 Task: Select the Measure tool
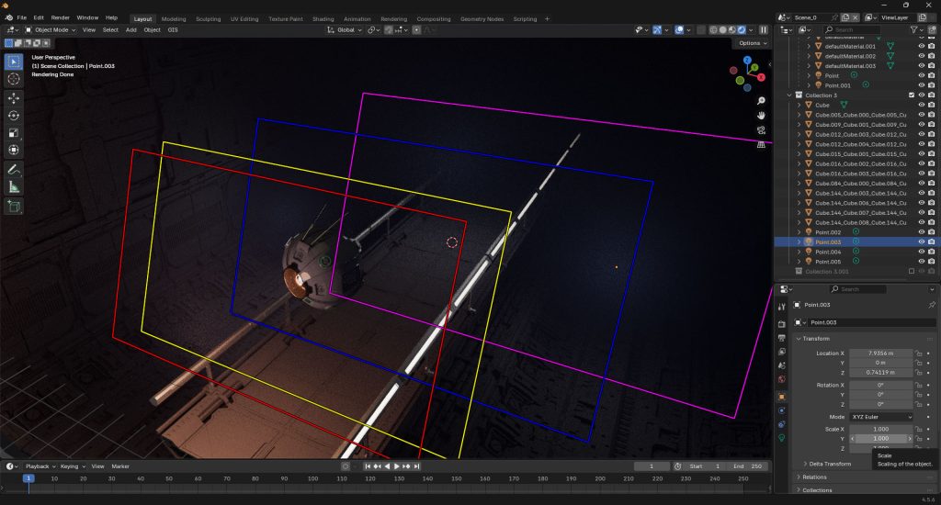coord(14,187)
